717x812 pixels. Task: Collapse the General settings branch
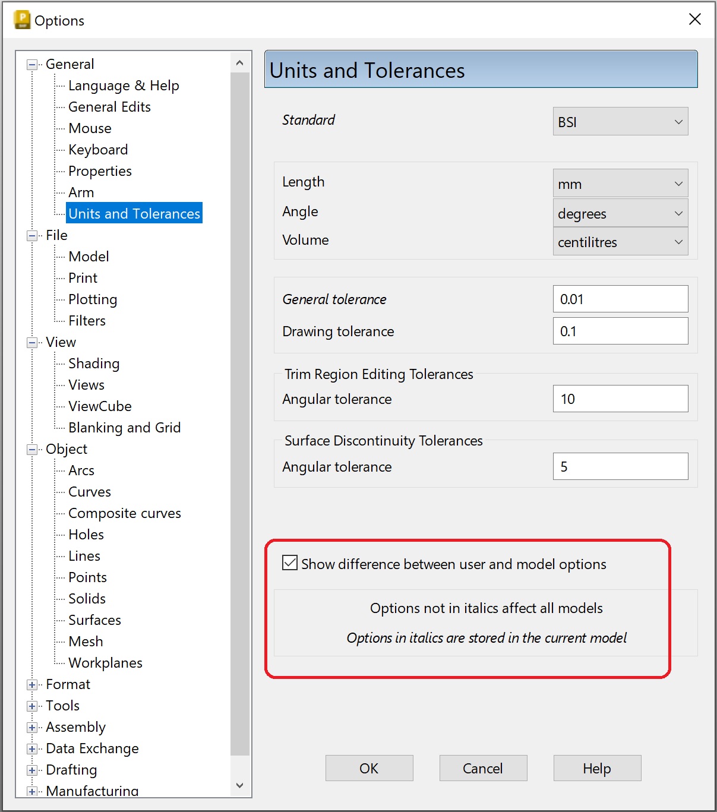pyautogui.click(x=31, y=64)
